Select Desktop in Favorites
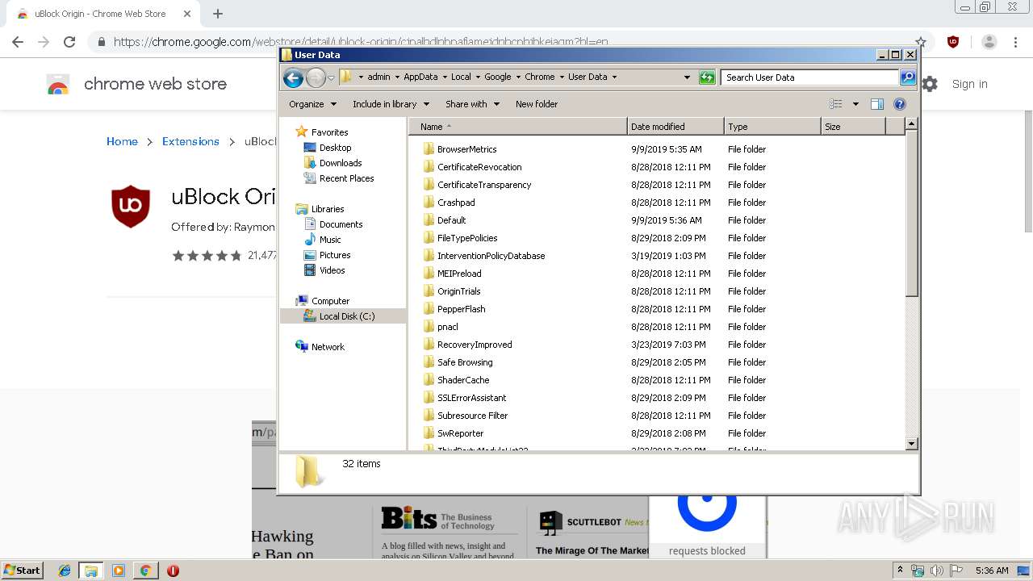 pos(335,148)
